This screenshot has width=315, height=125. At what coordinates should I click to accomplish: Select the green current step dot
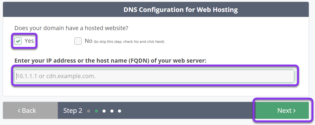(96, 111)
